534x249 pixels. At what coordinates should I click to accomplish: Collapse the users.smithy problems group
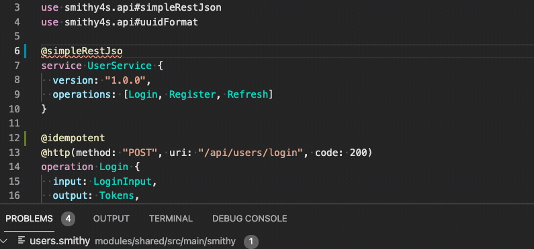pos(5,241)
